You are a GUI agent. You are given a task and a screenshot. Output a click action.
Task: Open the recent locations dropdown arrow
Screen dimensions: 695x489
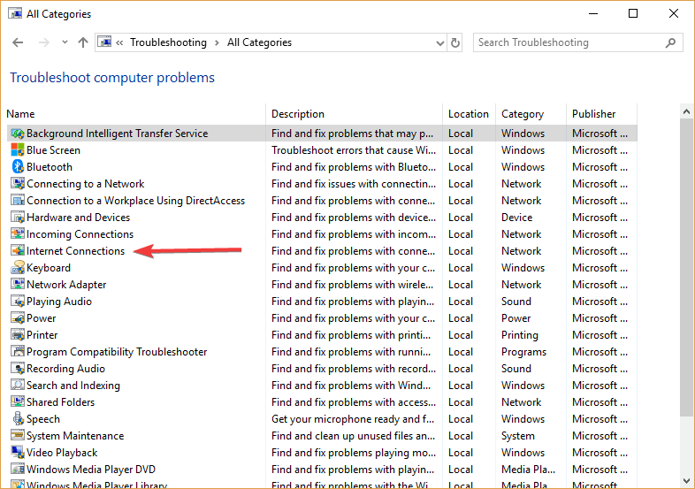(x=65, y=42)
